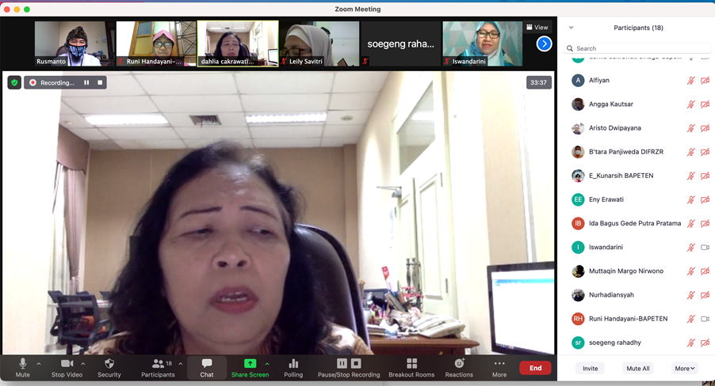715x386 pixels.
Task: Toggle E_Kunarsih's camera-off icon
Action: (x=705, y=176)
